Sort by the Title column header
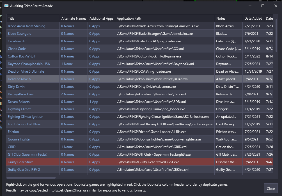282x196 pixels. [x=33, y=18]
